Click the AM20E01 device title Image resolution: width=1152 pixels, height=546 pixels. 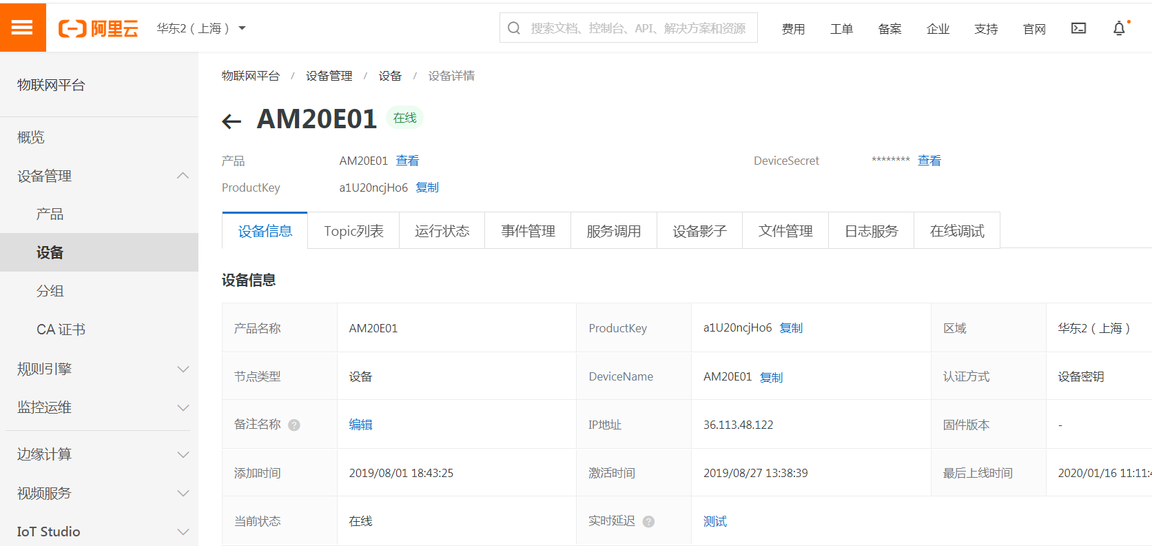pyautogui.click(x=316, y=119)
